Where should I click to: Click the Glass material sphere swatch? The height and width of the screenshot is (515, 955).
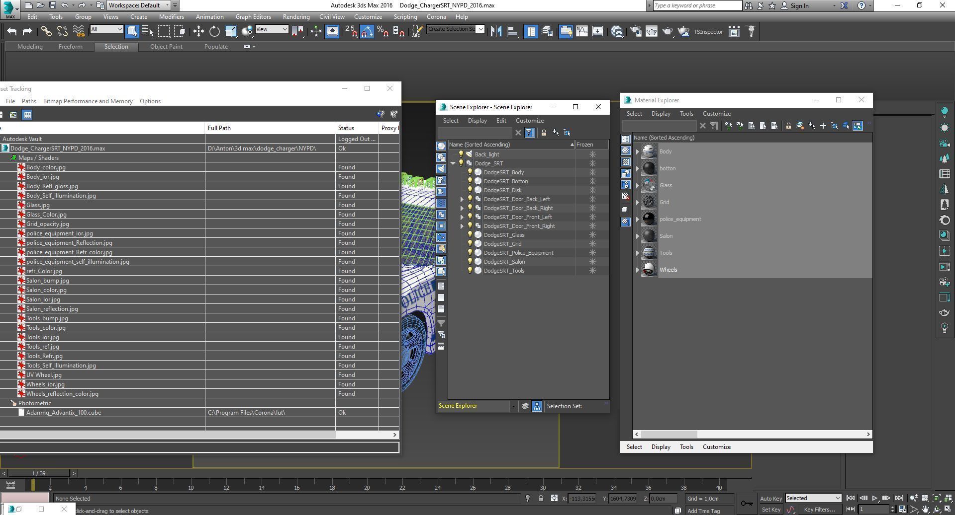tap(649, 185)
